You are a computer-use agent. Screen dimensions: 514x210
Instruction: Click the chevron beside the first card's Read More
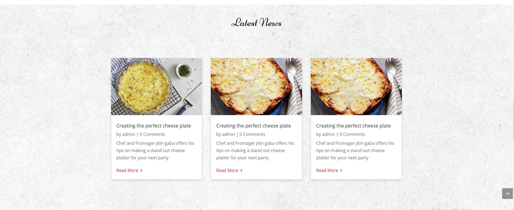point(141,170)
